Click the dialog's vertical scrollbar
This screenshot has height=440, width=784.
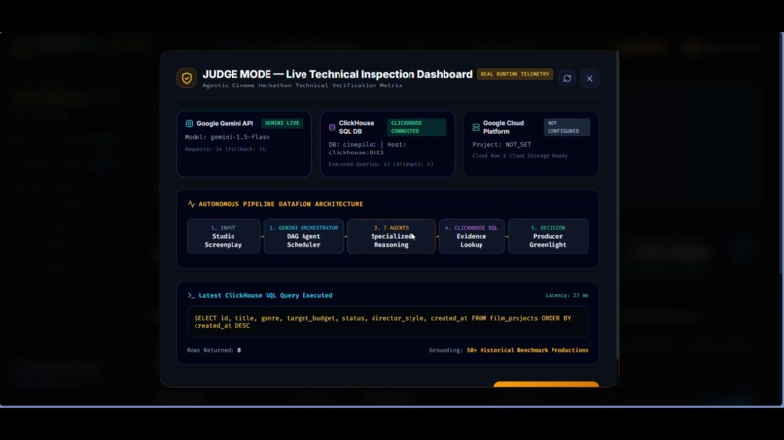pyautogui.click(x=617, y=205)
